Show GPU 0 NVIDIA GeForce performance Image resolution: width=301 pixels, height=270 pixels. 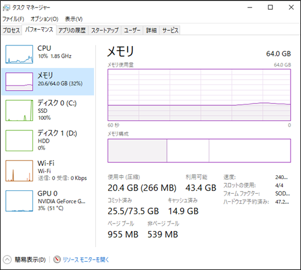point(48,201)
